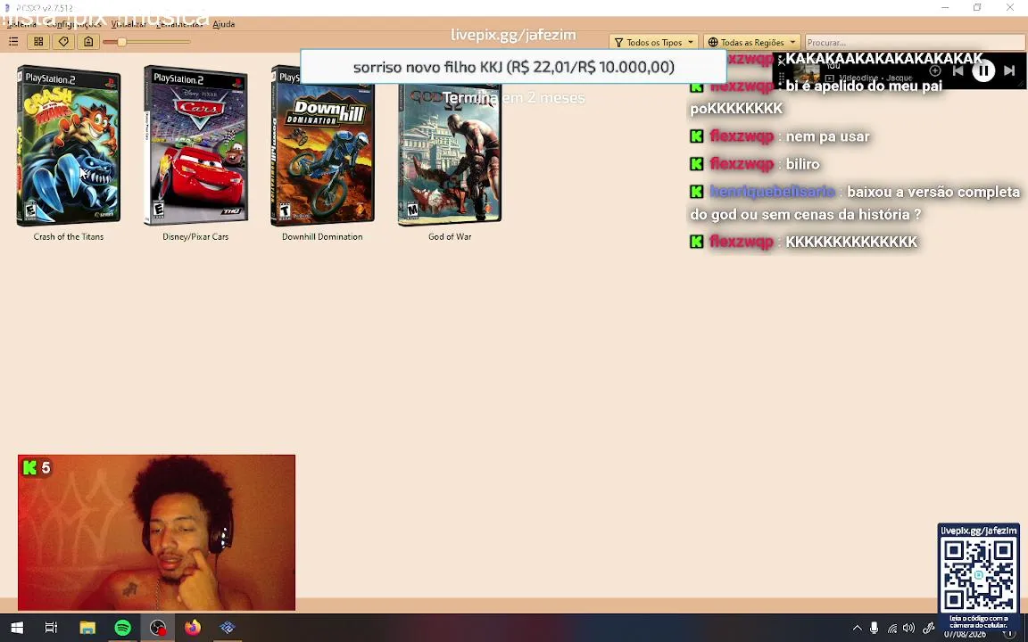The width and height of the screenshot is (1028, 642).
Task: Pause the mini player music
Action: pos(982,70)
